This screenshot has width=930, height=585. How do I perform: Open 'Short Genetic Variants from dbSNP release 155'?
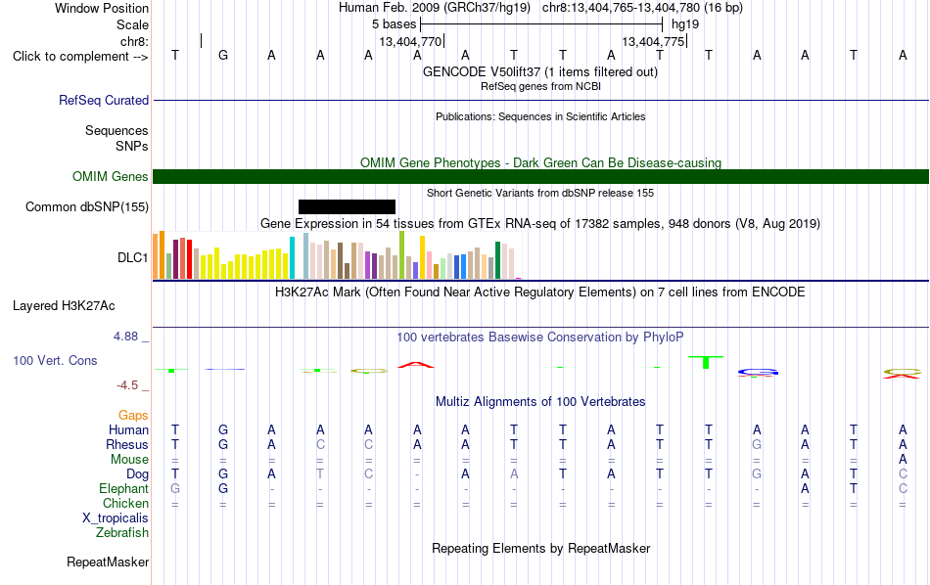coord(540,193)
